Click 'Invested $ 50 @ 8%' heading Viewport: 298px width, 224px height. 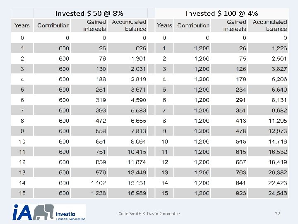tap(89, 13)
